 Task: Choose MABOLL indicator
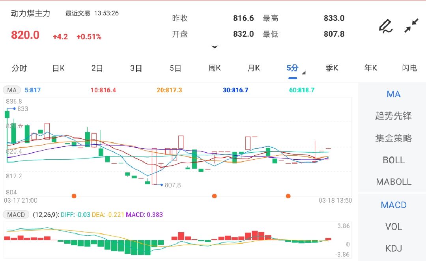393,182
